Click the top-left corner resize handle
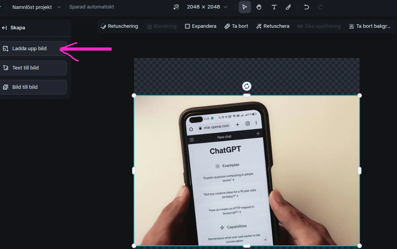Viewport: 397px width, 249px height. pos(134,95)
